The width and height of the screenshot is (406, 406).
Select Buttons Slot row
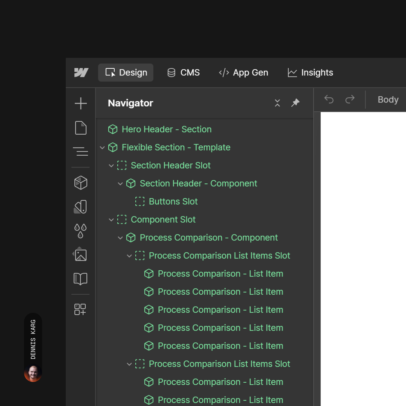pos(204,201)
